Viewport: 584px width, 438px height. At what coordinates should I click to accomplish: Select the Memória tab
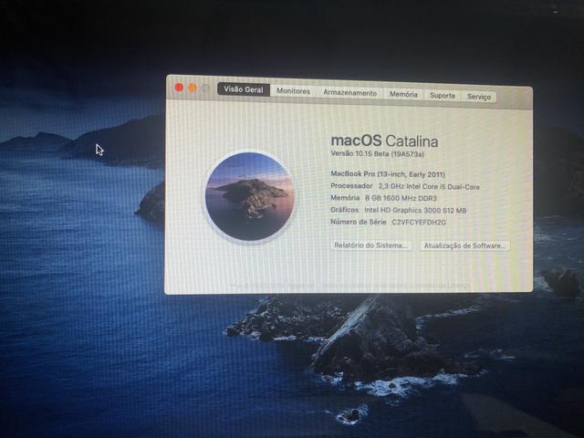[x=403, y=94]
